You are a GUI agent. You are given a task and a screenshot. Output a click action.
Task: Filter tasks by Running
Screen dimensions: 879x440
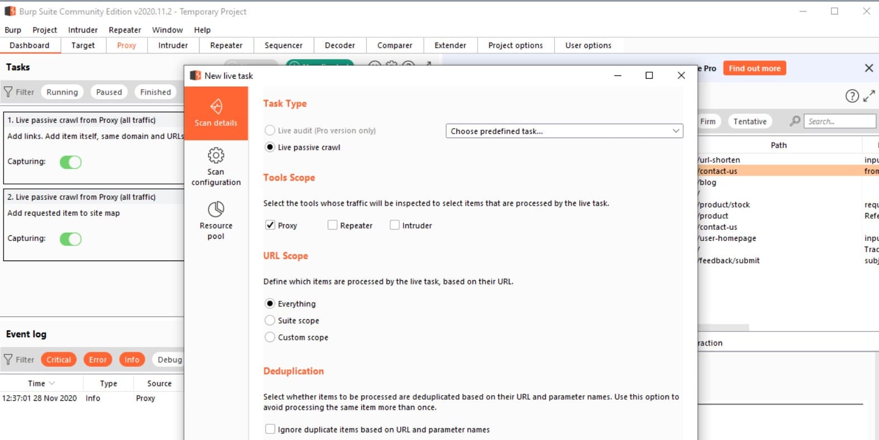pos(62,92)
